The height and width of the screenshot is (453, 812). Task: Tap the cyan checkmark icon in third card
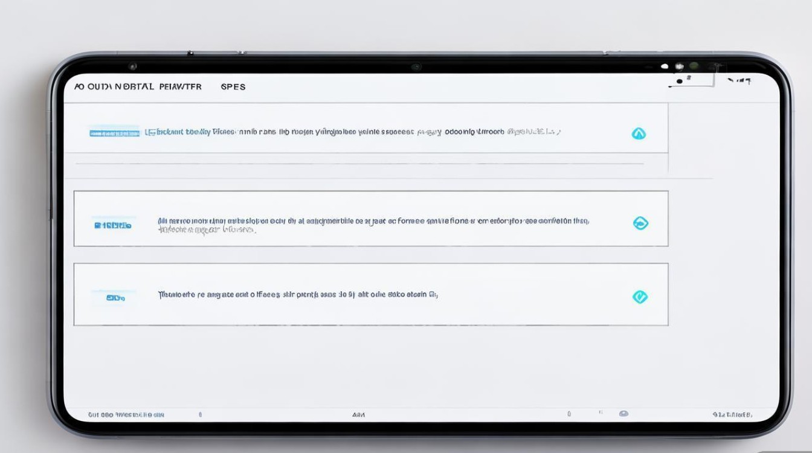click(x=640, y=297)
